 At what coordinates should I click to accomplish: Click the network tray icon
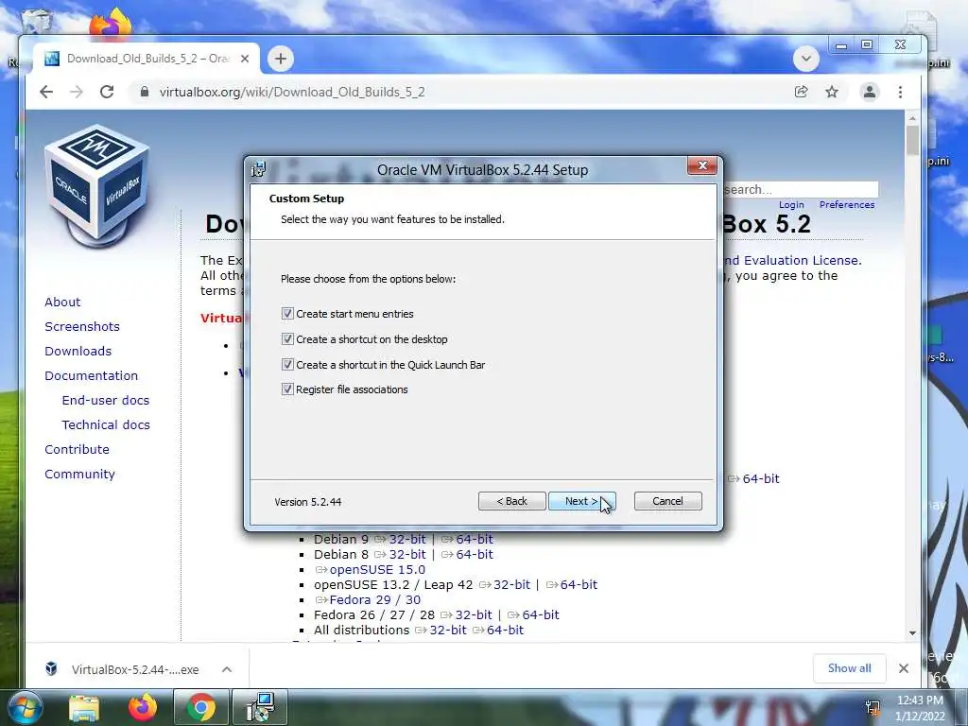873,708
